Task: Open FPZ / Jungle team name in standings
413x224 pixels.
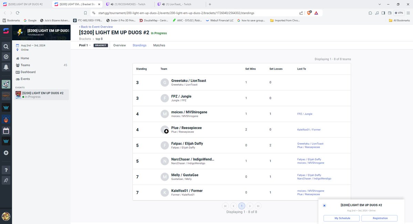Action: point(181,96)
